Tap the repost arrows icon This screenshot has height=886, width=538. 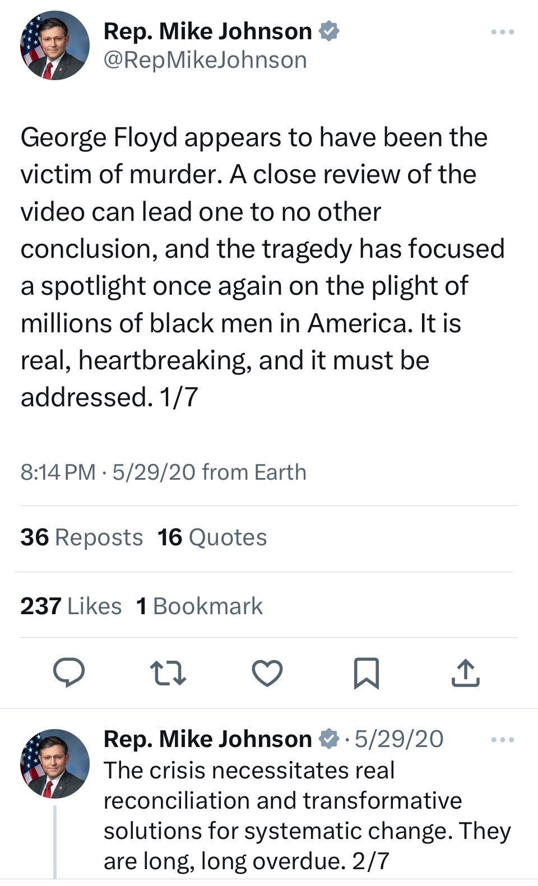[x=168, y=673]
